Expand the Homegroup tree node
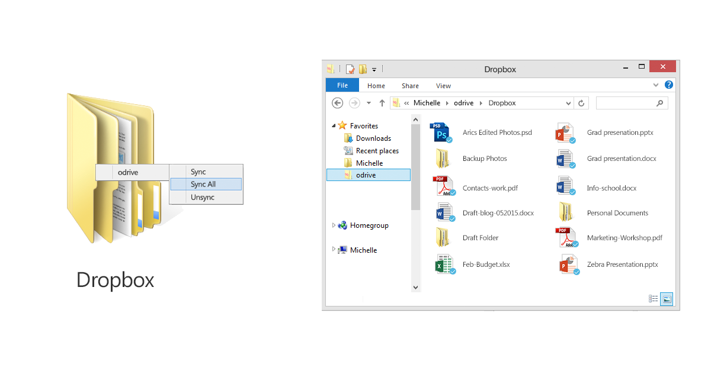 click(x=334, y=225)
